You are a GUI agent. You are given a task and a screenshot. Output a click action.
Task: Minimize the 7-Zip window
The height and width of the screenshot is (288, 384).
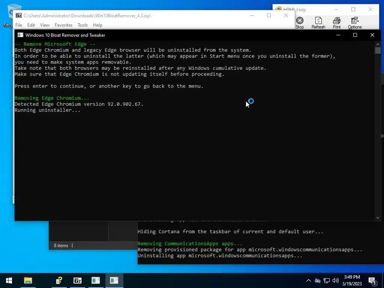pyautogui.click(x=252, y=15)
